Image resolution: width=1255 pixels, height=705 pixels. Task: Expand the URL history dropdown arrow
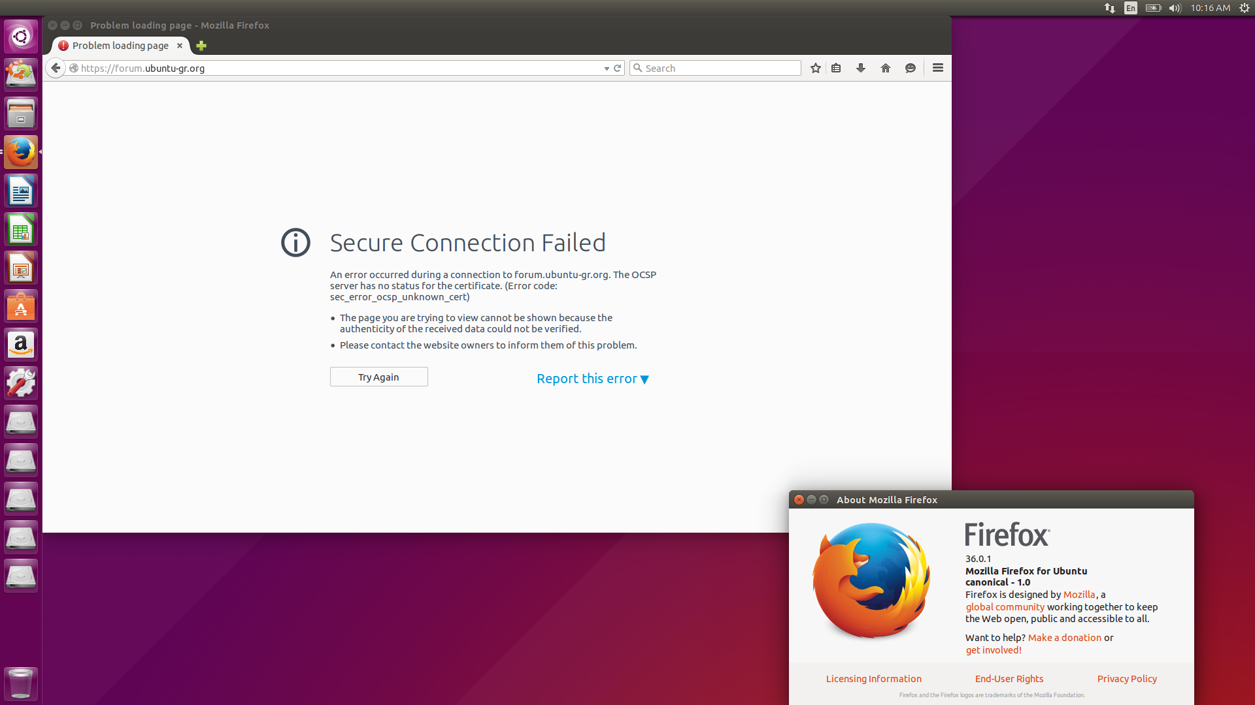coord(607,69)
